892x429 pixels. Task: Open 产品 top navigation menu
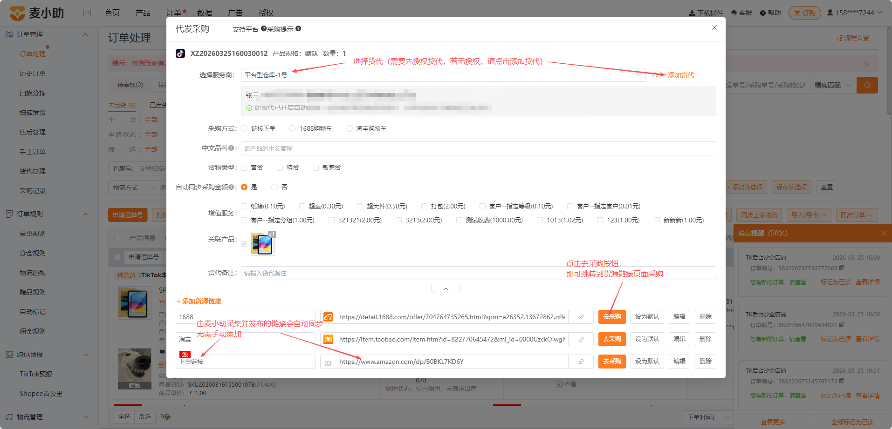pyautogui.click(x=143, y=13)
